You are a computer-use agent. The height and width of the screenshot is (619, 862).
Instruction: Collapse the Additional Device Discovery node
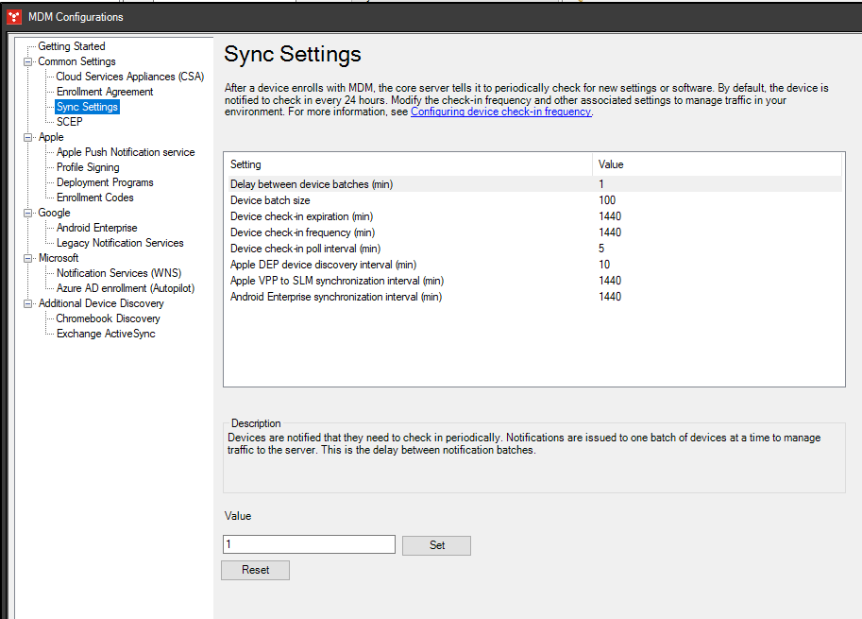coord(28,303)
